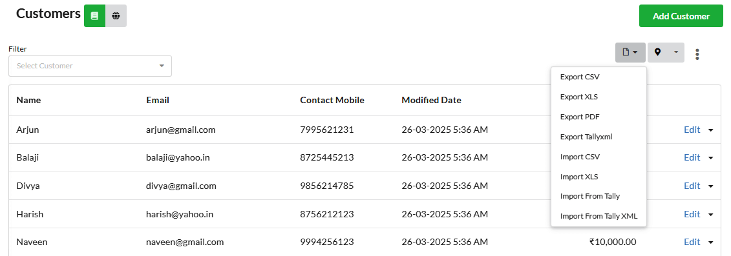Switch to the green list view icon
The image size is (731, 256).
[94, 16]
